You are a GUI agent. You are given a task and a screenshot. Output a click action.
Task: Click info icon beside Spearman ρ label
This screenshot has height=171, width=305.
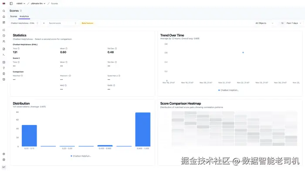(x=119, y=76)
